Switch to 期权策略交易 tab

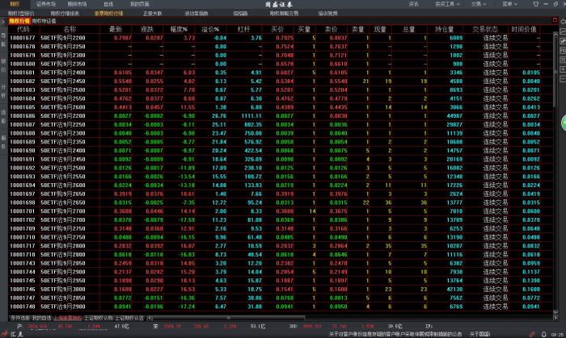pos(284,14)
